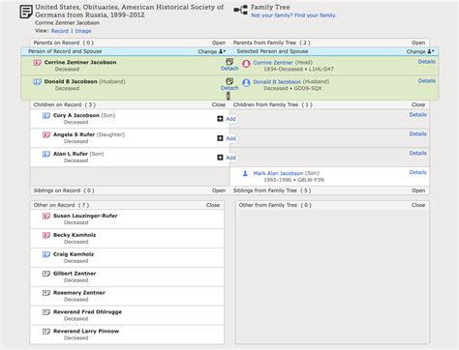Select the name Susan Leuzinger-Rufer
Screen dimensions: 459x350
(x=85, y=216)
